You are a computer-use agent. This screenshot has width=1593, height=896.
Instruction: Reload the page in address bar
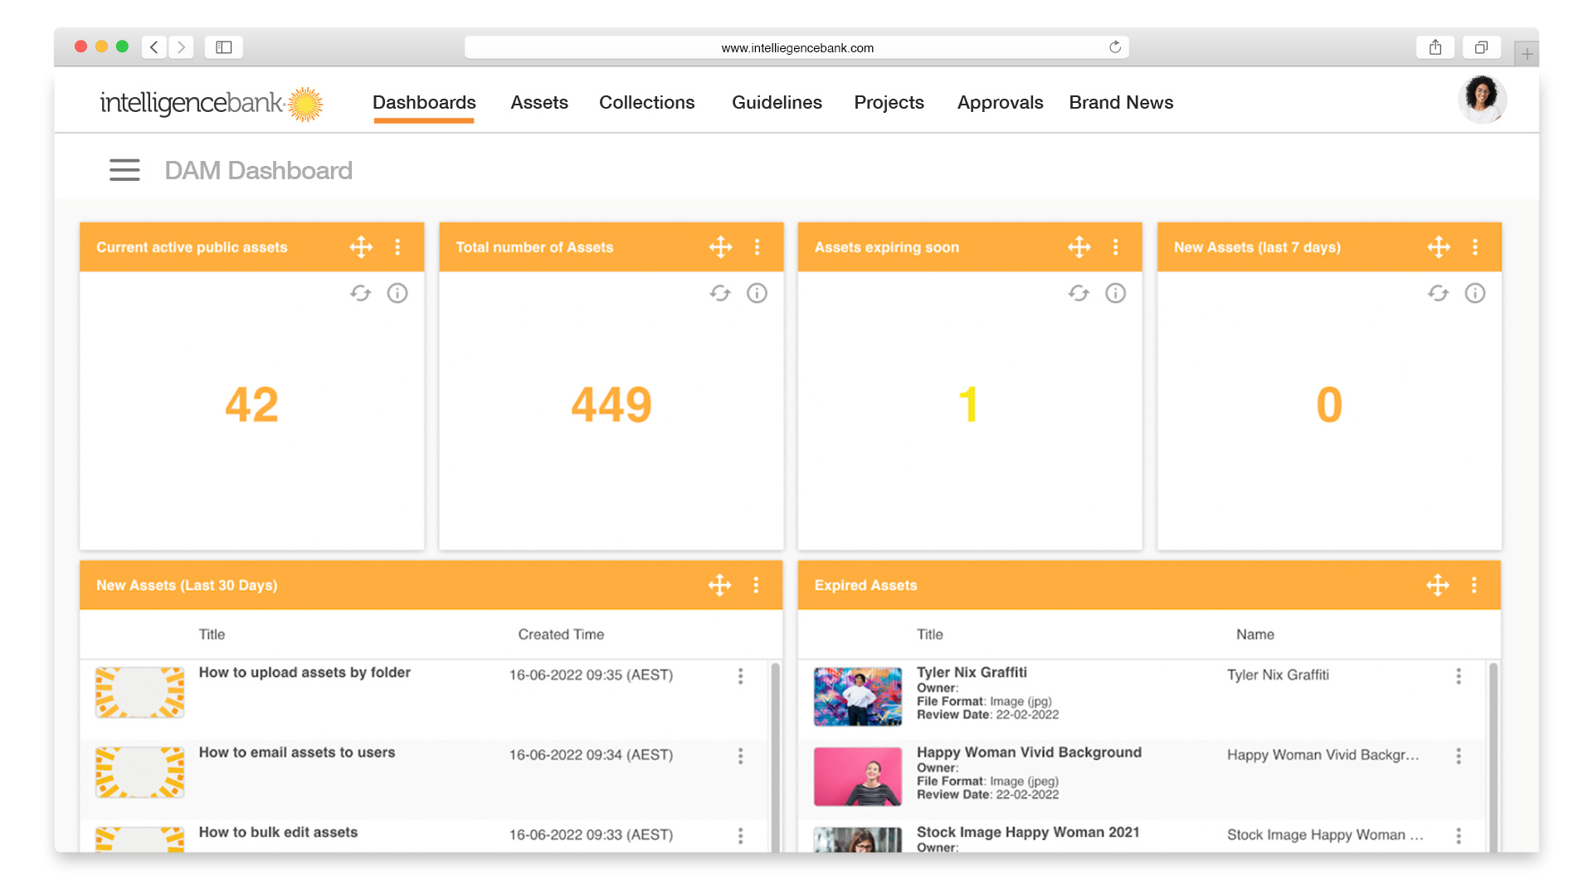(1114, 47)
